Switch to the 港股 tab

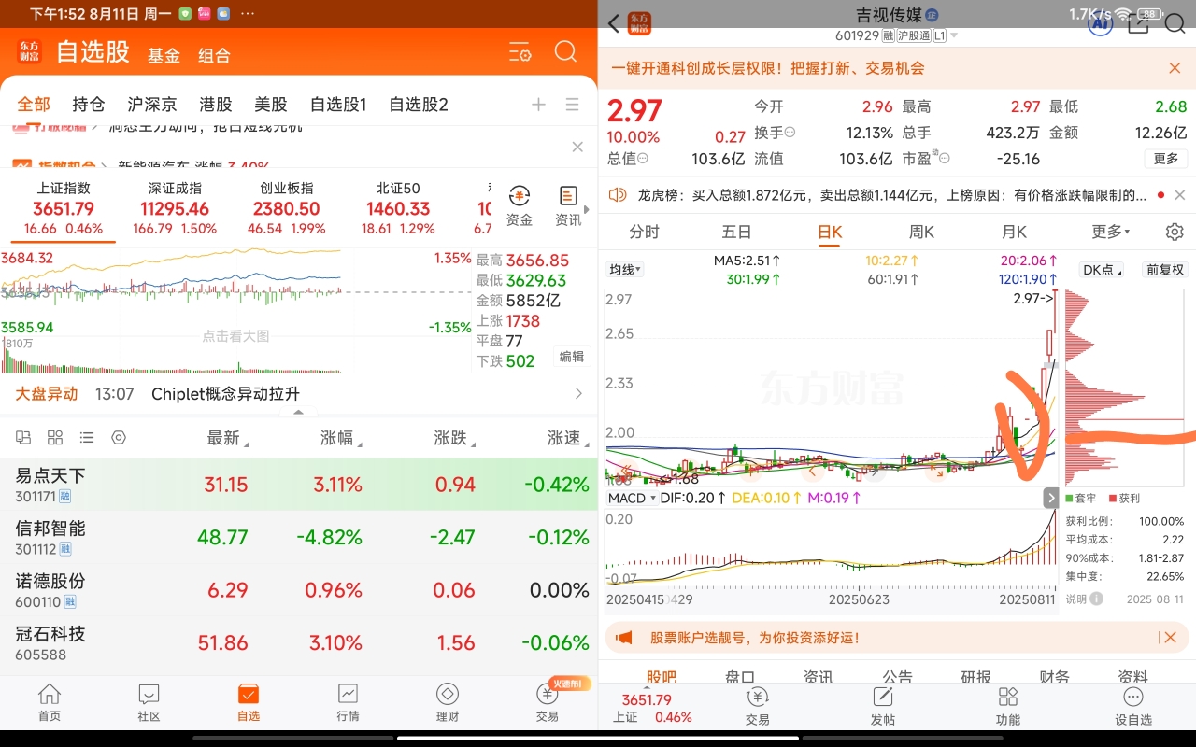pos(216,105)
